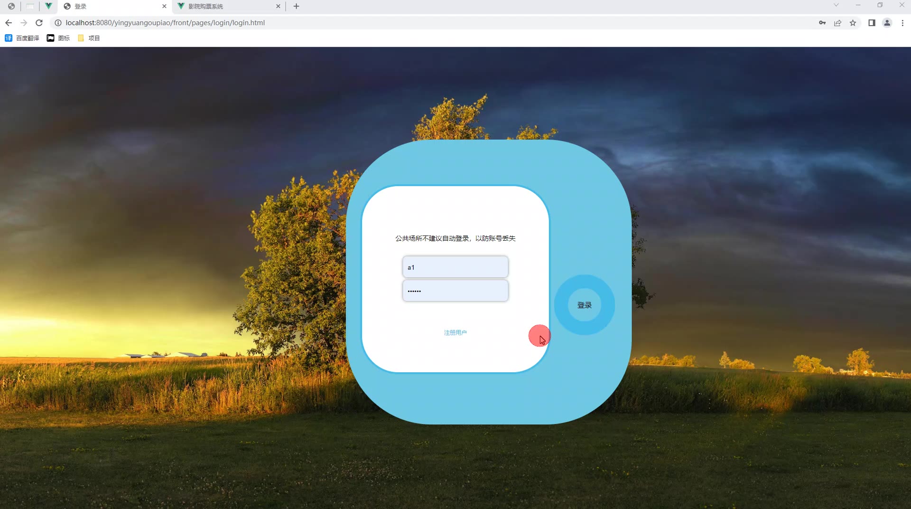The height and width of the screenshot is (509, 911).
Task: Click the 注册用户 link
Action: click(455, 332)
